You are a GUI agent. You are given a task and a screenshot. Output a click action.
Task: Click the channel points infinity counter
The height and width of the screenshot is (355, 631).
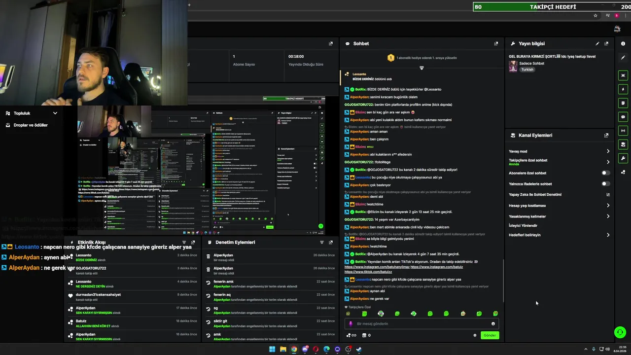point(351,335)
